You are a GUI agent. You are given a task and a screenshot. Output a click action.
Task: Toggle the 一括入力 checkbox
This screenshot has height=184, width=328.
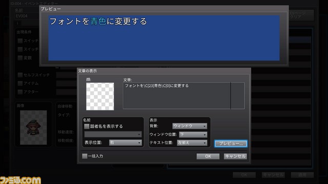[x=85, y=156]
